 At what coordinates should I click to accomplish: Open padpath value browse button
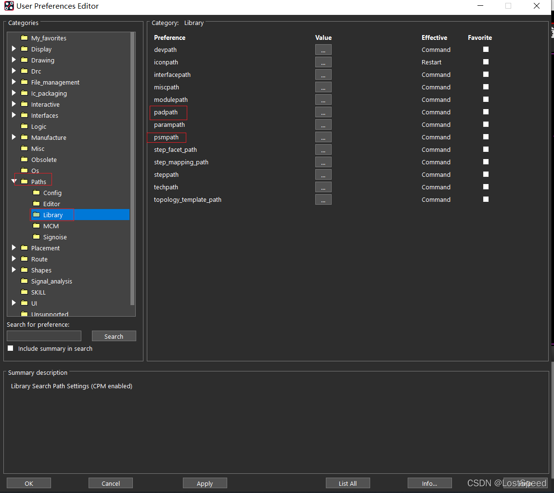point(323,112)
